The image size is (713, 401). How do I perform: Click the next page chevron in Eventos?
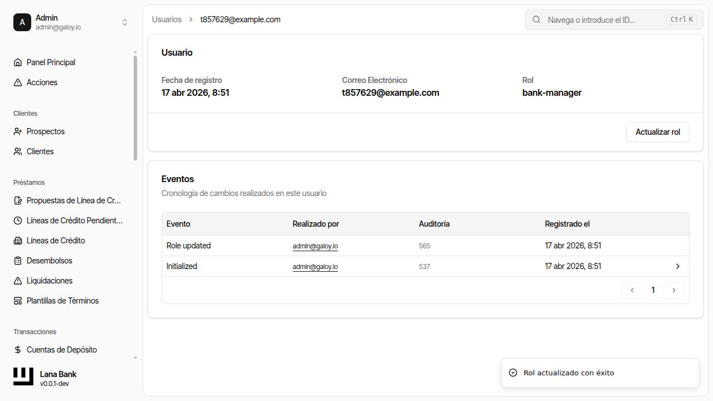click(x=674, y=290)
